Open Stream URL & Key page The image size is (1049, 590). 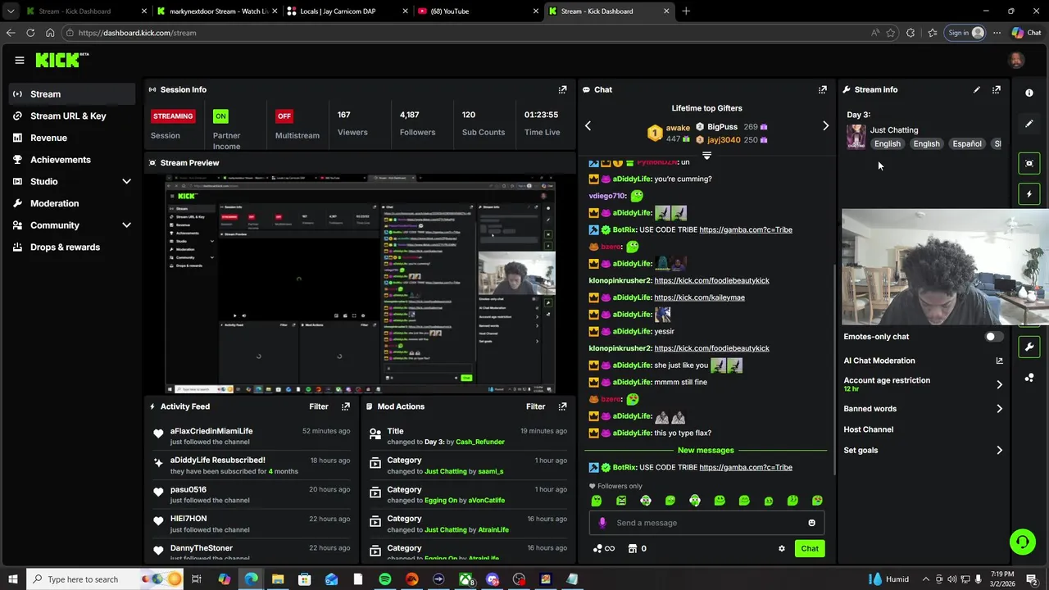[72, 116]
